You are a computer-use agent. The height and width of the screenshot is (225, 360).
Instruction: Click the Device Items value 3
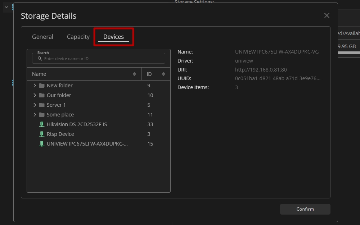[236, 87]
